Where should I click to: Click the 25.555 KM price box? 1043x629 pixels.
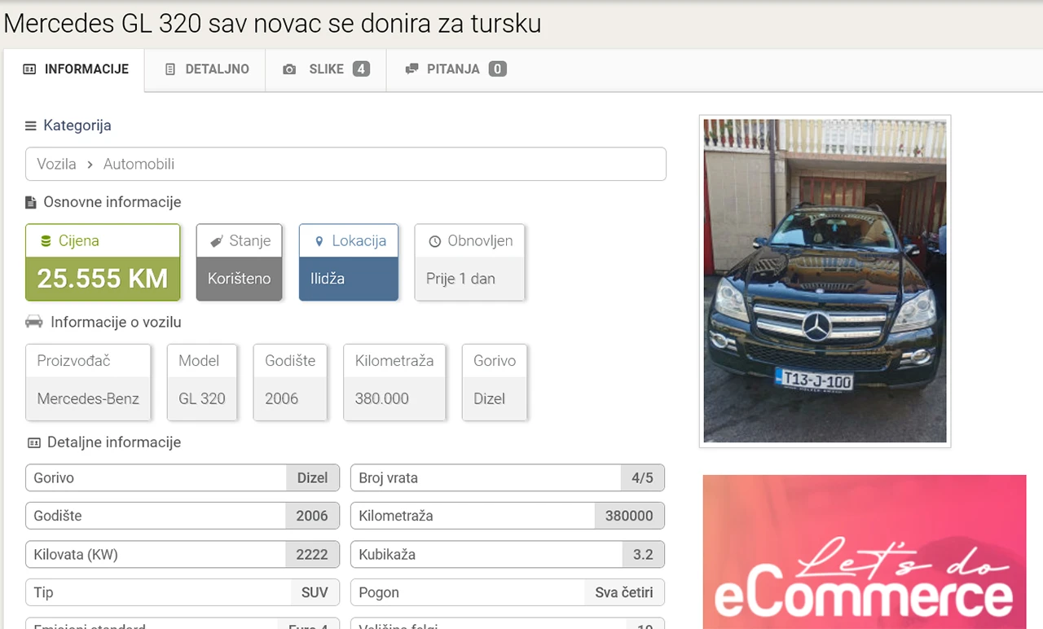(103, 262)
